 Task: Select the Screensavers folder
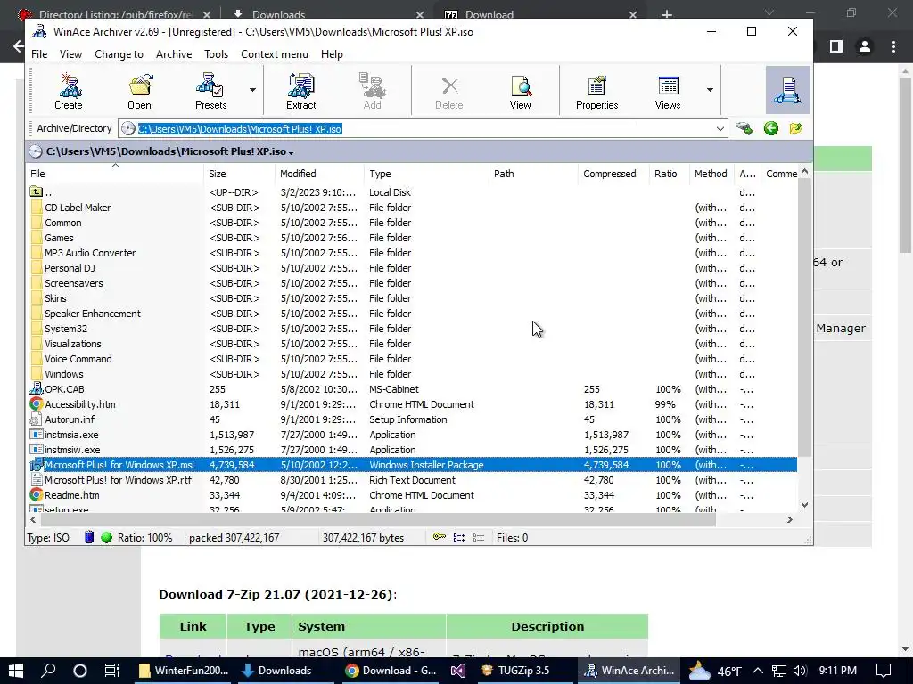pos(412,282)
